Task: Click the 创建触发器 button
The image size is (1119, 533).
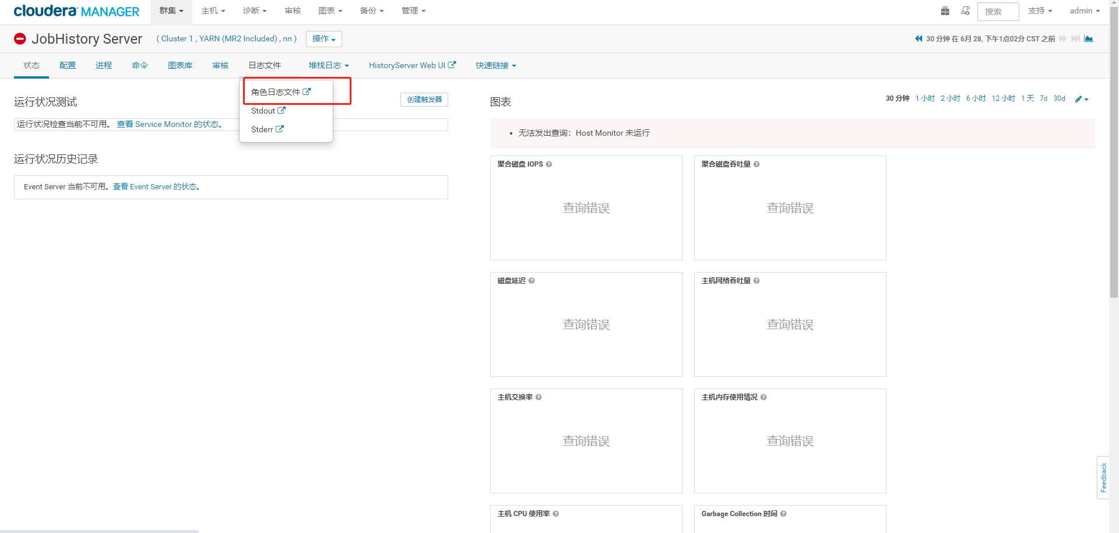Action: click(424, 100)
